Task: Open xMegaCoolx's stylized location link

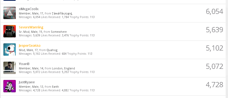Action: [x=62, y=13]
